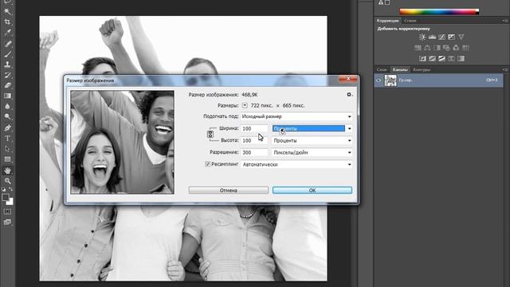Screen dimensions: 510x287
Task: Select the Blur tool
Action: click(x=7, y=106)
